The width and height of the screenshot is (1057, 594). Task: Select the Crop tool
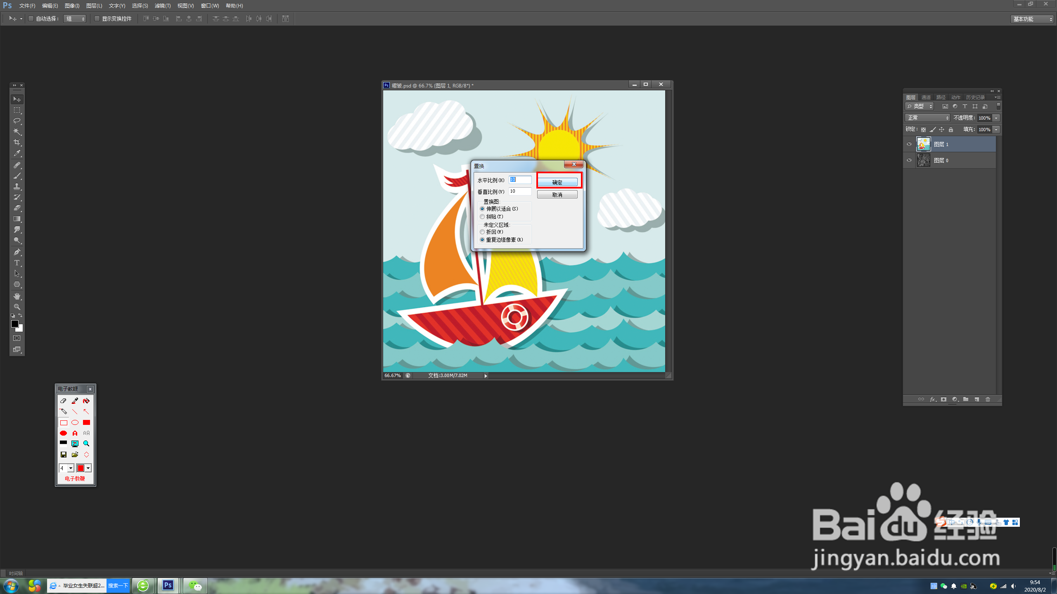click(17, 142)
